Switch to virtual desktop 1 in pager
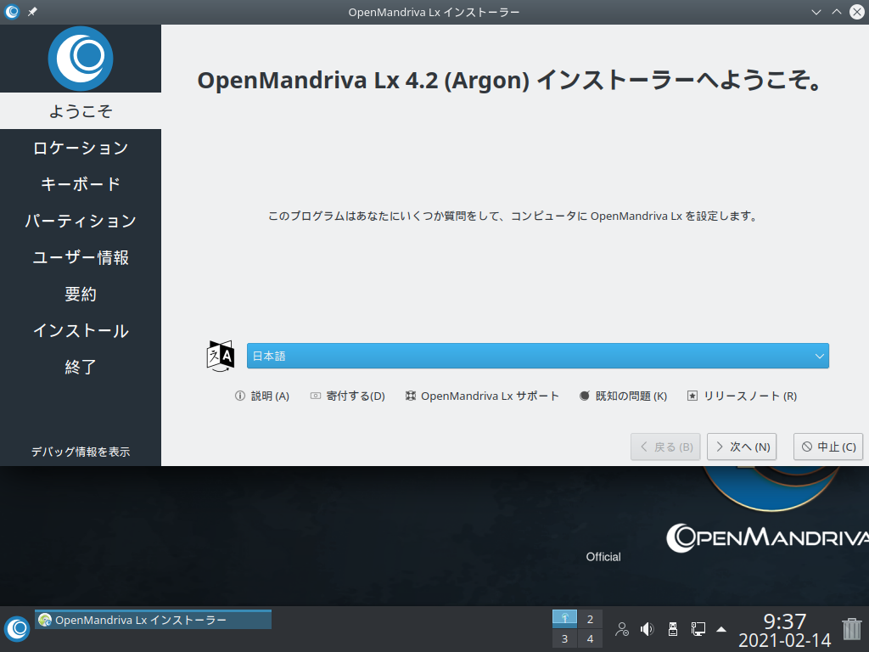869x652 pixels. click(564, 618)
